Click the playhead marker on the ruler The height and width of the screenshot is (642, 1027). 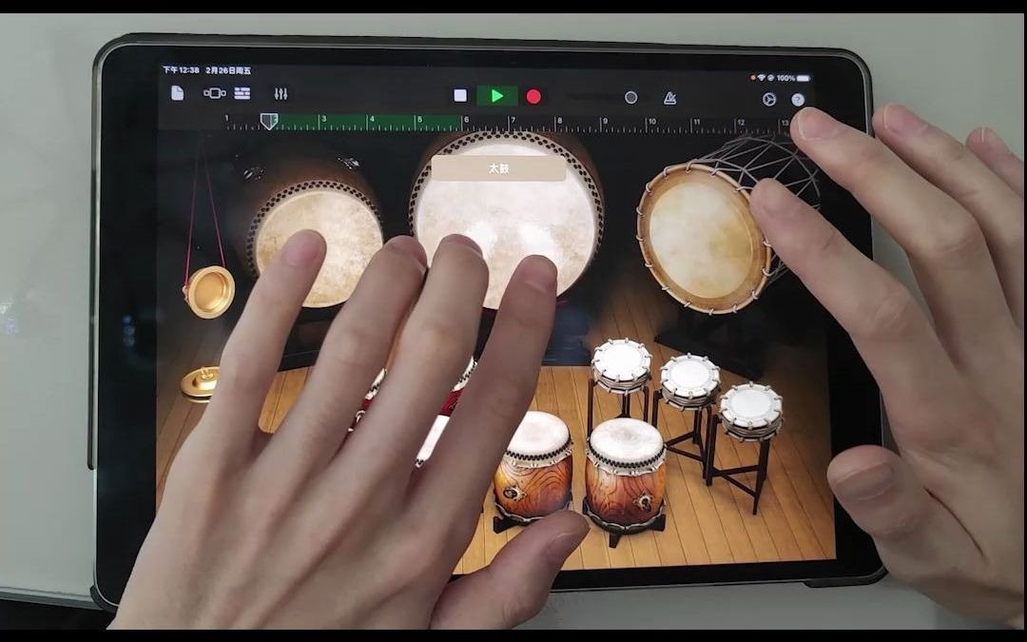click(269, 121)
